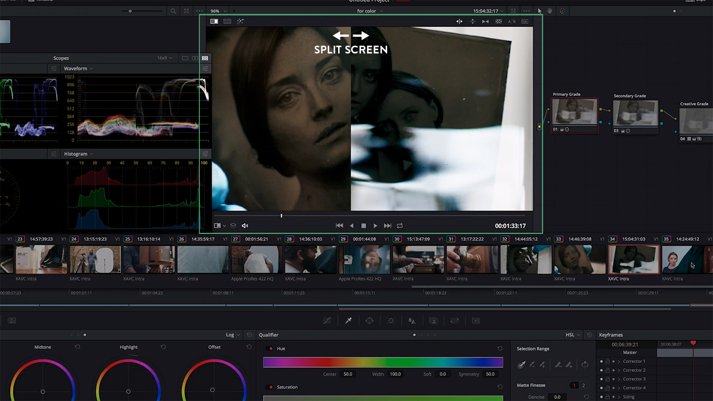Open the Qualifier eyedropper palette
Screen dimensions: 713x401
pyautogui.click(x=348, y=320)
